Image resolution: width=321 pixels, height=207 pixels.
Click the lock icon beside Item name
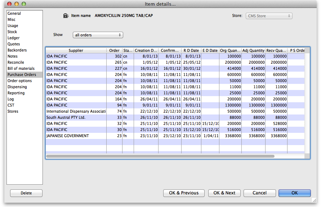pos(66,16)
